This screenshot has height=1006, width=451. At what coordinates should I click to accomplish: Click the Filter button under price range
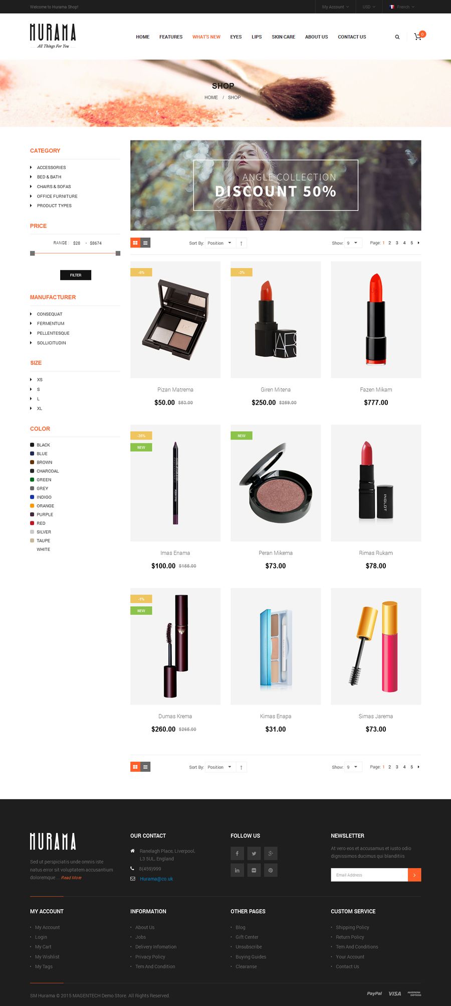tap(76, 275)
